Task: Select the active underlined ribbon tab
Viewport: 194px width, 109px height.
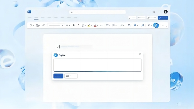Action: pos(36,18)
